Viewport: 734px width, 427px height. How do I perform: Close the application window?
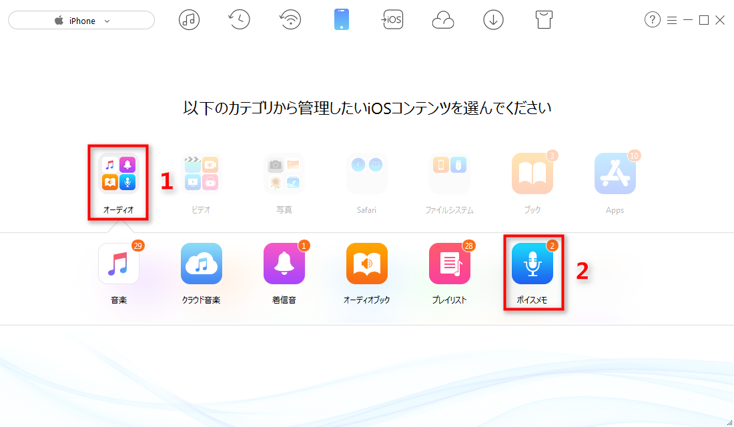tap(720, 20)
